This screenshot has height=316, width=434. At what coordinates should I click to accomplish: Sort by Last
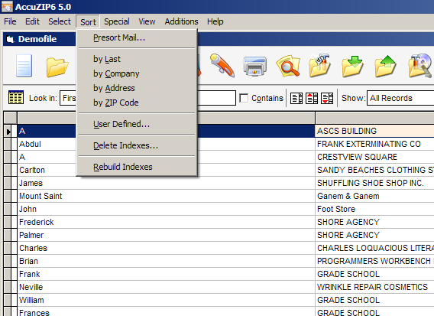click(137, 59)
